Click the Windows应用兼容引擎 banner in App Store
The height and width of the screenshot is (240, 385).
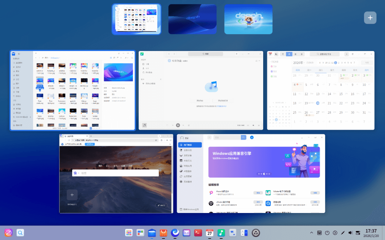click(x=264, y=162)
